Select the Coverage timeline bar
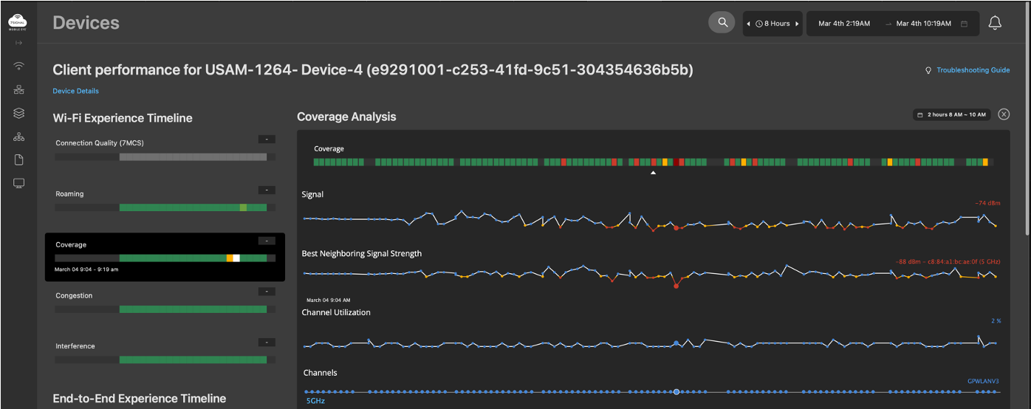Viewport: 1031px width, 409px height. pyautogui.click(x=165, y=258)
